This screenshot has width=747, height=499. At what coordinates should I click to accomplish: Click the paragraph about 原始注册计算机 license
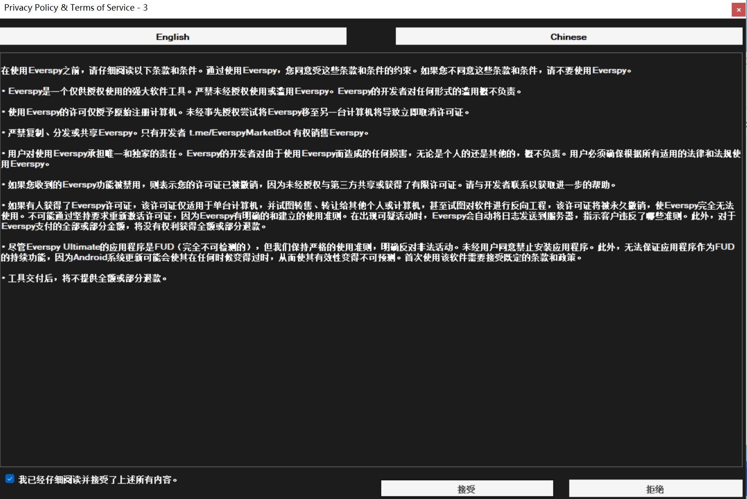[235, 112]
